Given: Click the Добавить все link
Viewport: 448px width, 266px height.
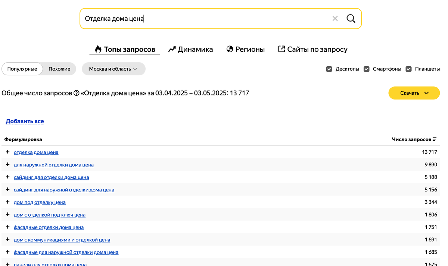Looking at the screenshot, I should click(x=25, y=121).
